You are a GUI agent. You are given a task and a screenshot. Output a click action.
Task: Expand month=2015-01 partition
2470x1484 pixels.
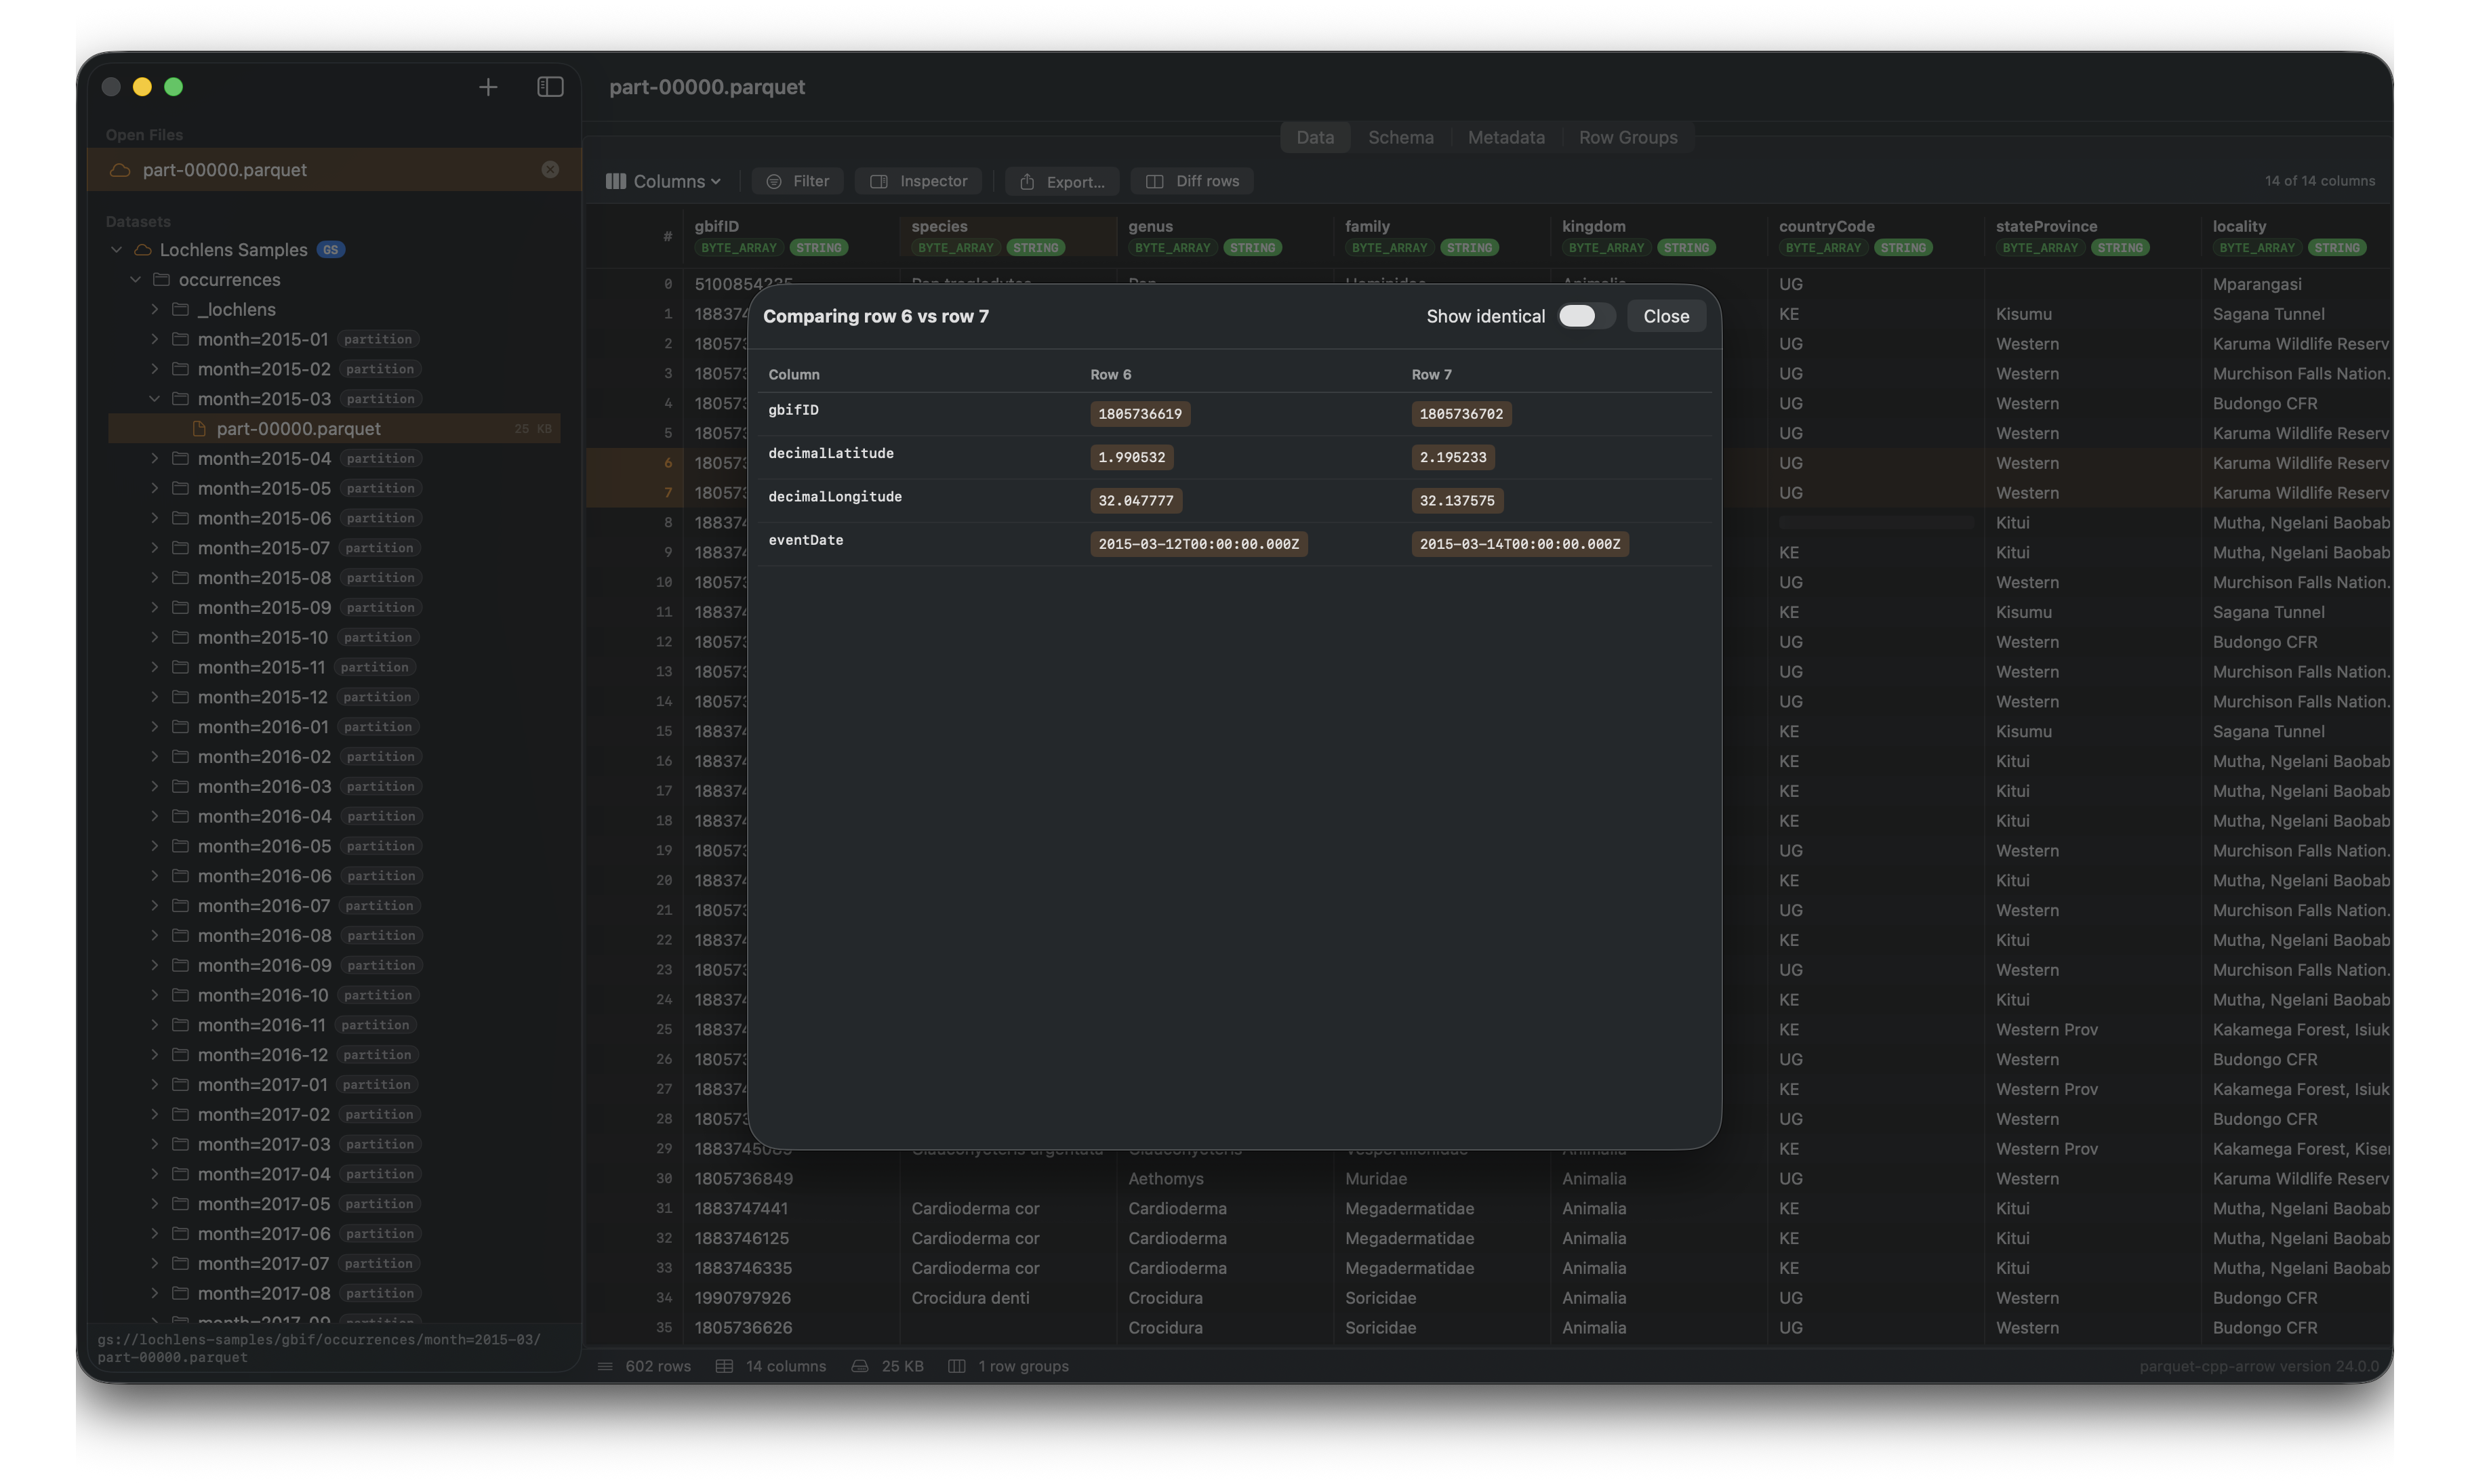[x=154, y=340]
